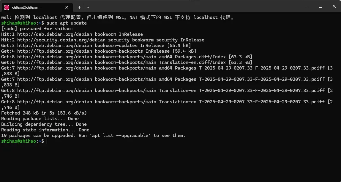Maximize the terminal window
The image size is (341, 182).
(321, 6)
